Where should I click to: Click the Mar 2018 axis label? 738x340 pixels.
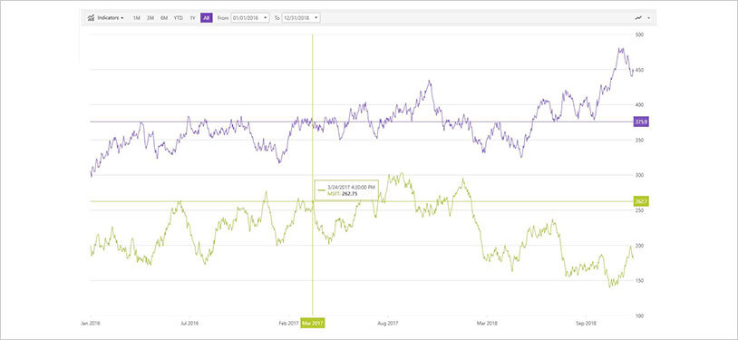(x=488, y=324)
